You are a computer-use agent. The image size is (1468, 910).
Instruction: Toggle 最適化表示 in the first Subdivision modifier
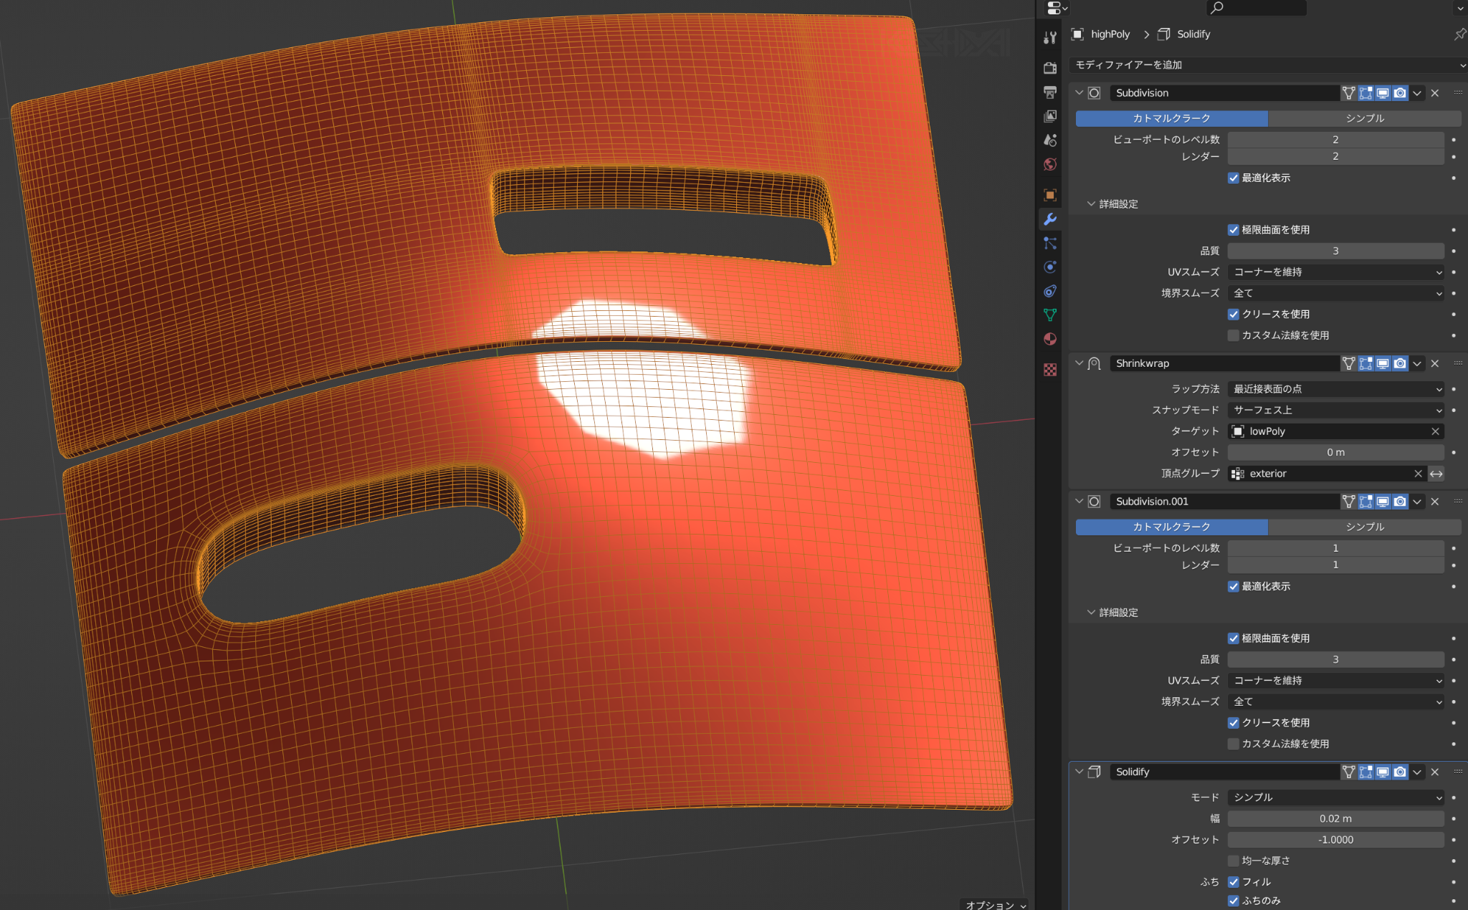(x=1234, y=178)
